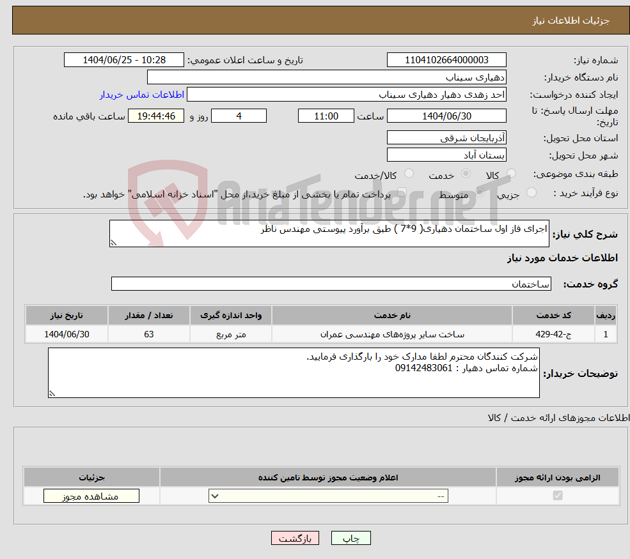This screenshot has width=630, height=559.
Task: Click the اطلاعات خدمات مورد نیاز heading
Action: pyautogui.click(x=562, y=257)
